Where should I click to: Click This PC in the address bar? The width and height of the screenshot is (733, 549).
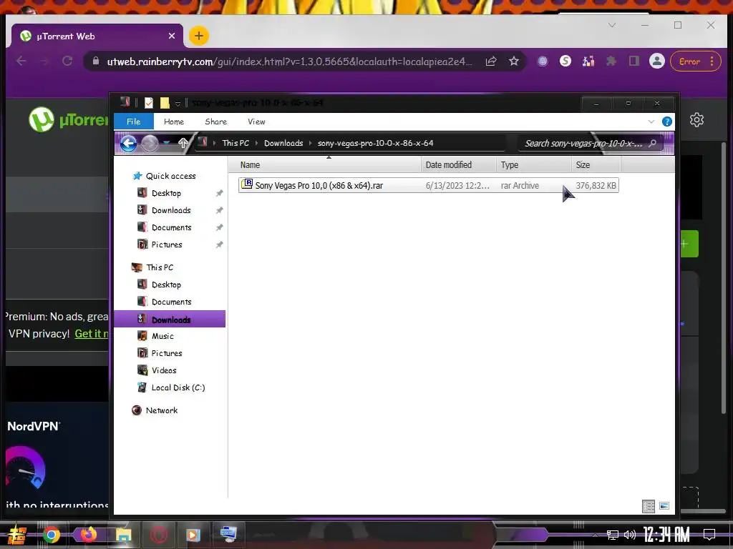(x=236, y=143)
